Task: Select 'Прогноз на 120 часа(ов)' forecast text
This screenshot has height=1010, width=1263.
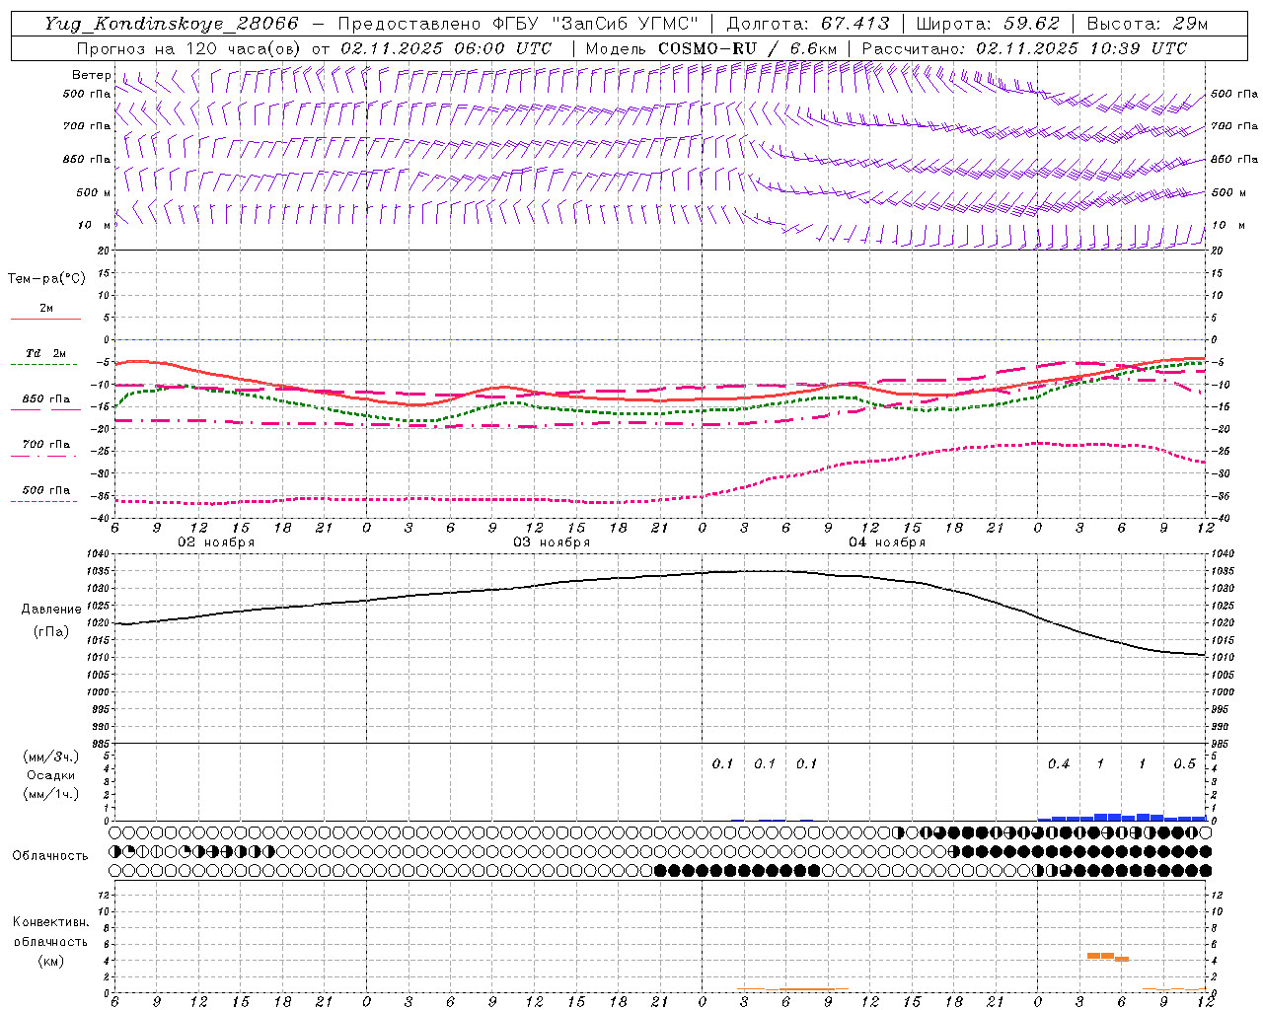Action: (x=189, y=48)
